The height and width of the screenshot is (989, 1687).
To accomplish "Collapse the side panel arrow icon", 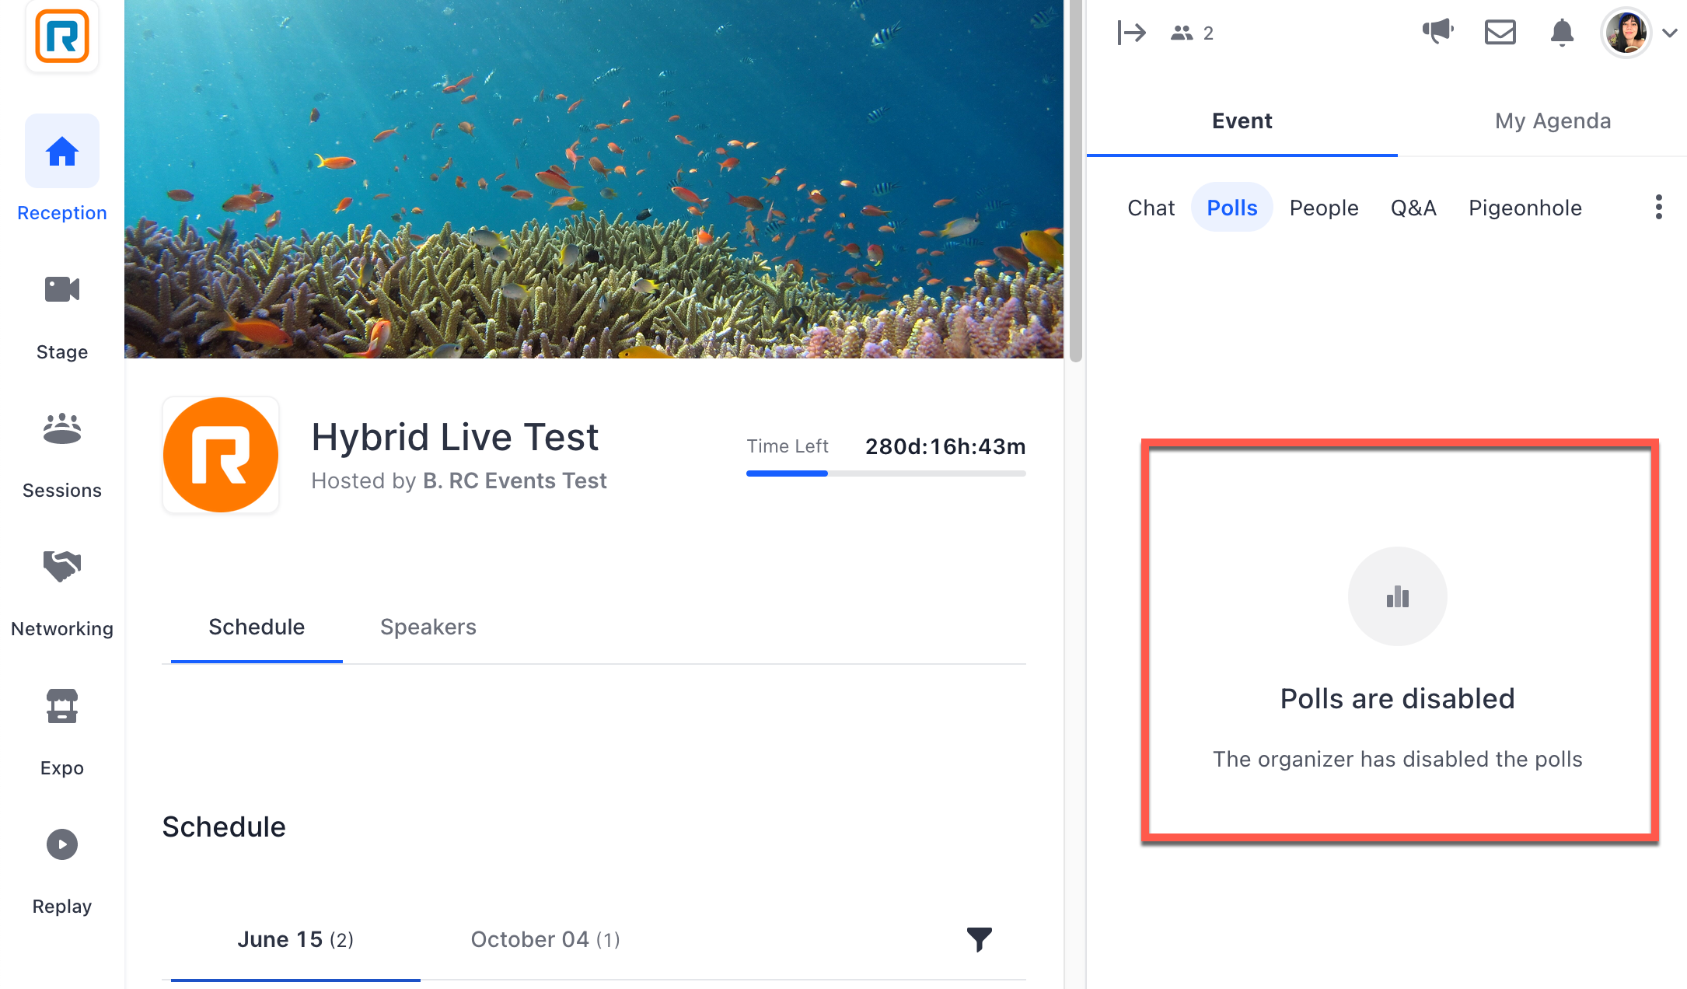I will (1131, 33).
